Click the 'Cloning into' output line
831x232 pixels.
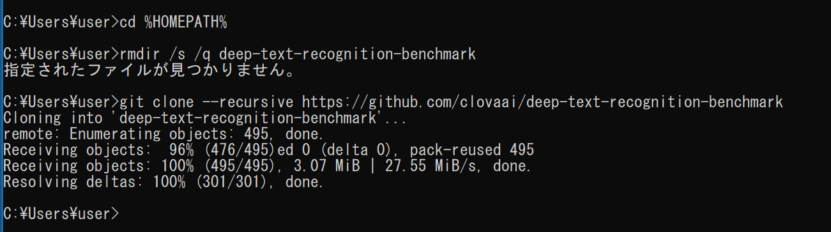pyautogui.click(x=206, y=118)
